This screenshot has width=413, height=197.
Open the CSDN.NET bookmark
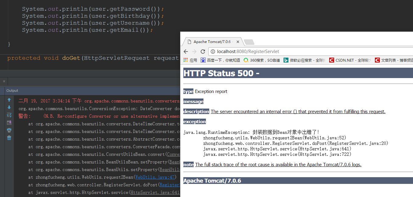click(x=350, y=60)
